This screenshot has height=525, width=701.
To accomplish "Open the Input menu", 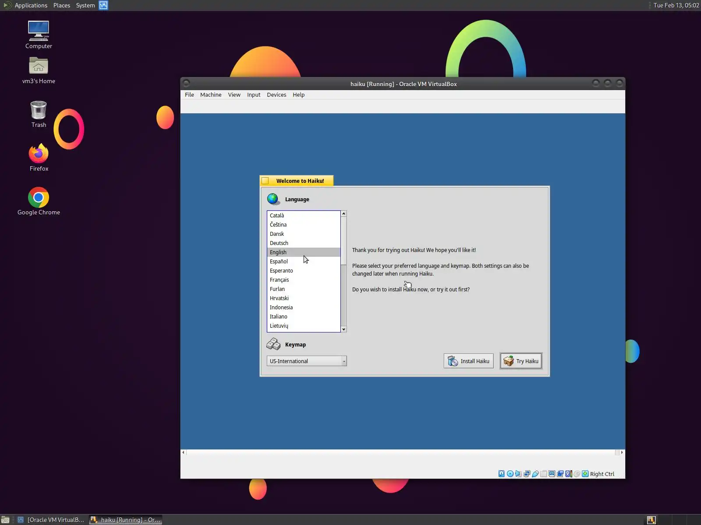I will click(x=254, y=94).
